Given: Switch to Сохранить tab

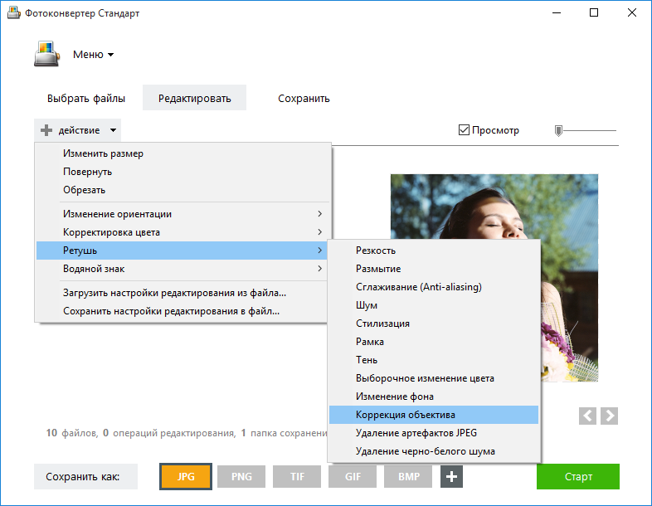Looking at the screenshot, I should pos(304,99).
